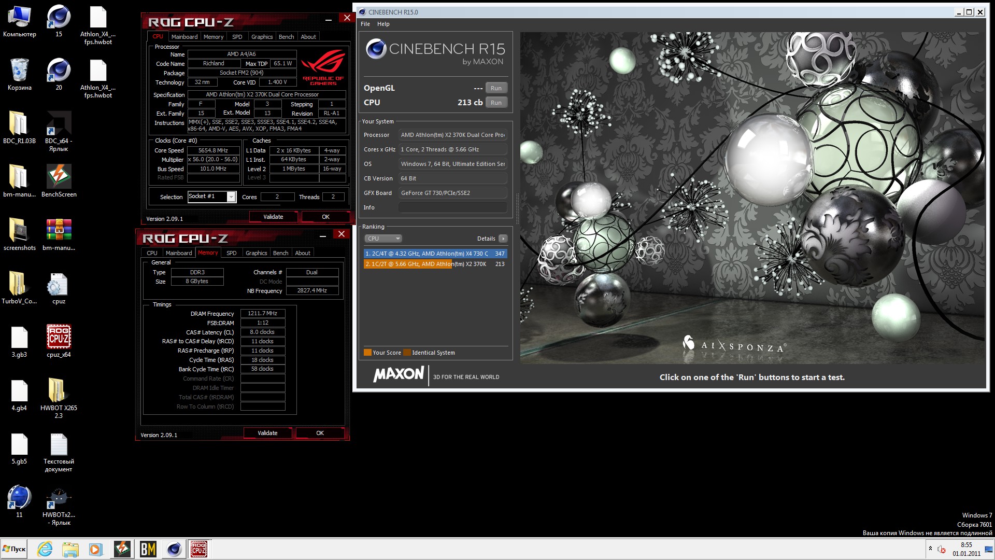
Task: Click Validate in the upper CPU-Z window
Action: (x=273, y=217)
